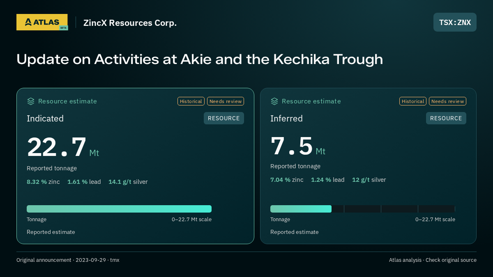Click the Historical tag on the Inferred card
The width and height of the screenshot is (493, 277).
coord(413,101)
